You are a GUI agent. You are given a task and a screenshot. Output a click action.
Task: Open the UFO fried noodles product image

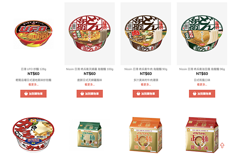click(33, 34)
